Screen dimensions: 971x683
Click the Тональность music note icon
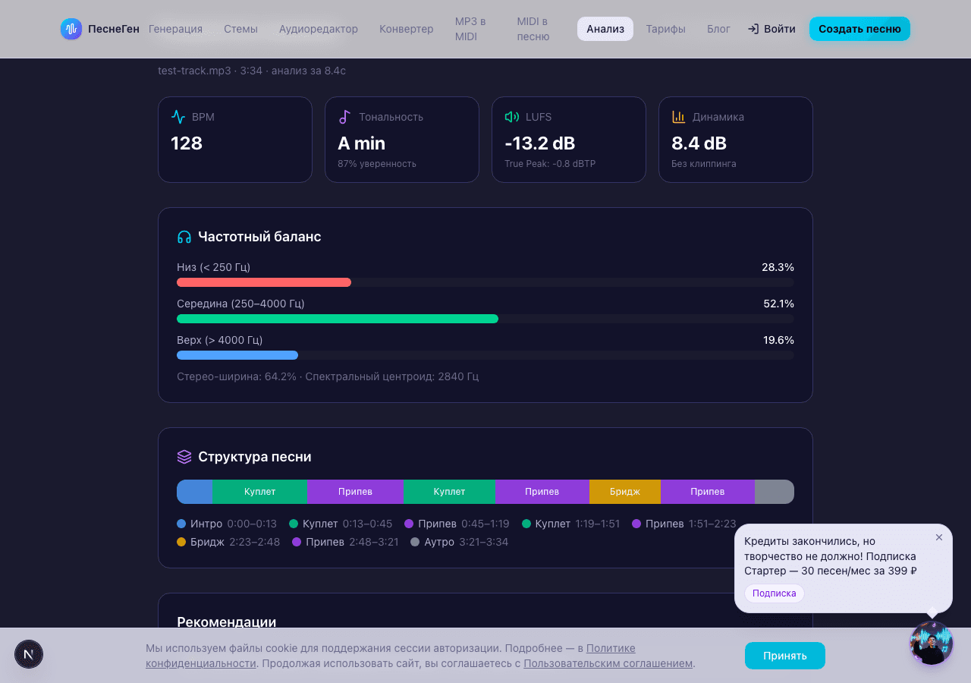pos(345,117)
